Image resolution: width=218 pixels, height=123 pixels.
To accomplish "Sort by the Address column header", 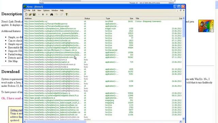I will click(x=53, y=18).
